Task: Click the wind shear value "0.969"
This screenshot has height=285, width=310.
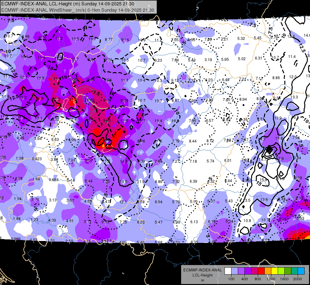Action: [x=16, y=239]
